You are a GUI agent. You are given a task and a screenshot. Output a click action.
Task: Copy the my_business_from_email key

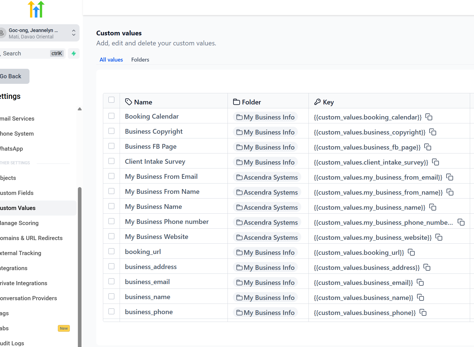click(450, 177)
